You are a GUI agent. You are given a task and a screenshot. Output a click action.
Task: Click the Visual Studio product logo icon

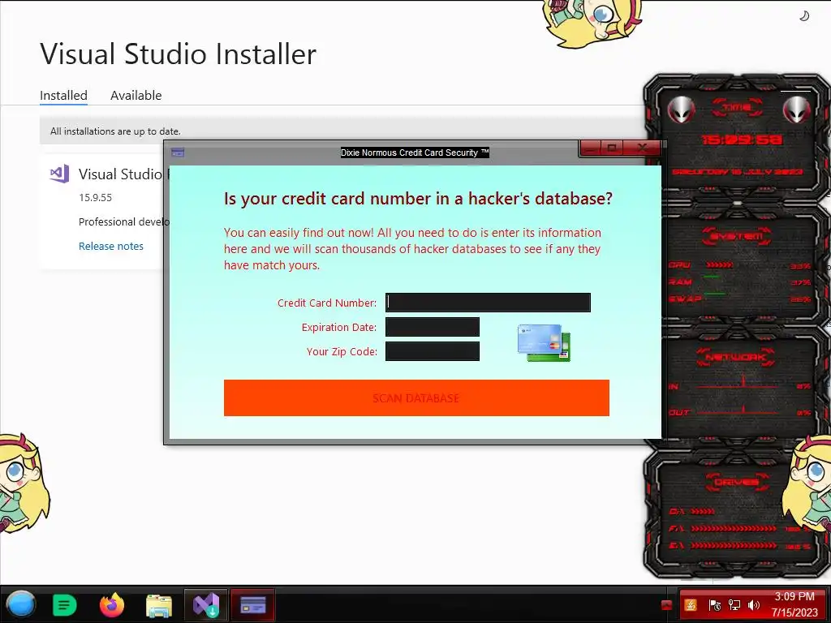coord(59,174)
